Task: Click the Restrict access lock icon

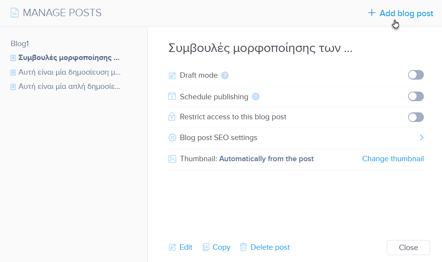Action: [x=172, y=117]
